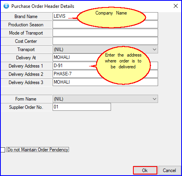Click the blue application logo icon in title bar
Viewport: 182px width, 176px height.
coord(6,6)
